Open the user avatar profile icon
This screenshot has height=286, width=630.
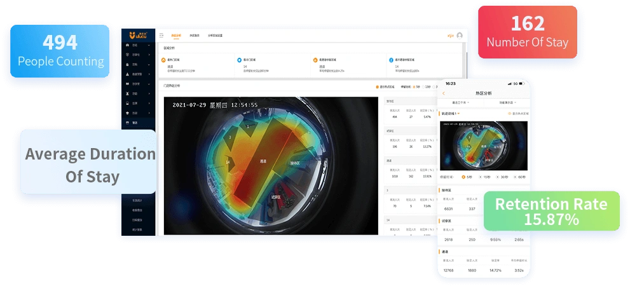[460, 36]
